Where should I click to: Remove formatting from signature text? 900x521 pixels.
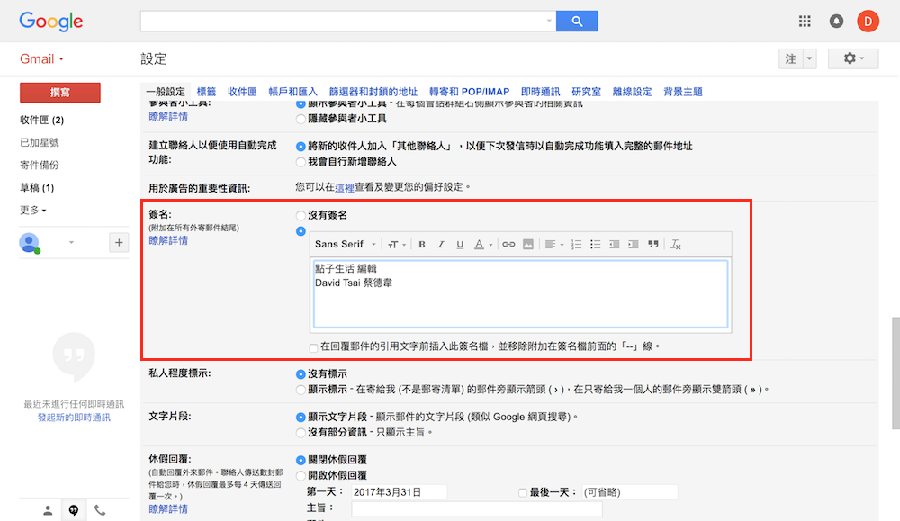(677, 245)
